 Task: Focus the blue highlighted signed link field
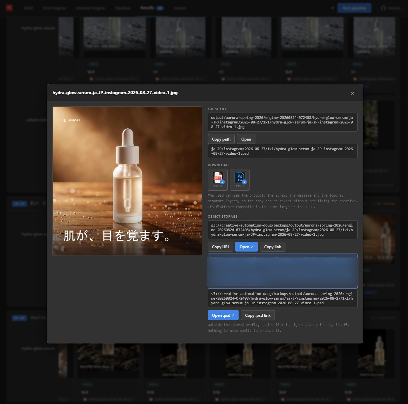pyautogui.click(x=282, y=271)
